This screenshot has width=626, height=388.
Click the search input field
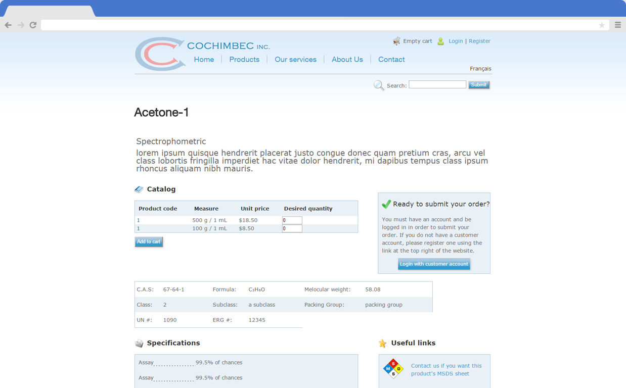tap(437, 84)
